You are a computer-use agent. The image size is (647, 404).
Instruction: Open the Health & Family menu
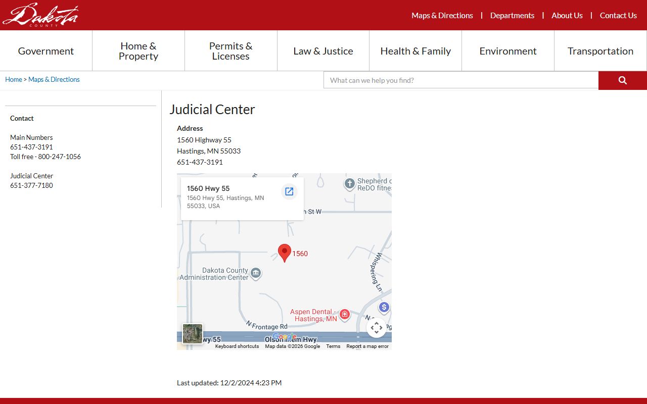tap(415, 51)
